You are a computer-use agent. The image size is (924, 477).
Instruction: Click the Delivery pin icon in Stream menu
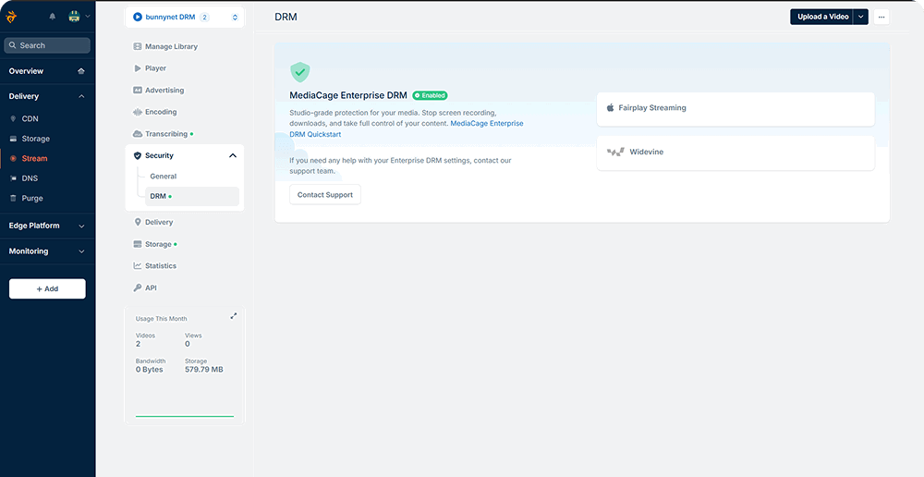[x=138, y=222]
